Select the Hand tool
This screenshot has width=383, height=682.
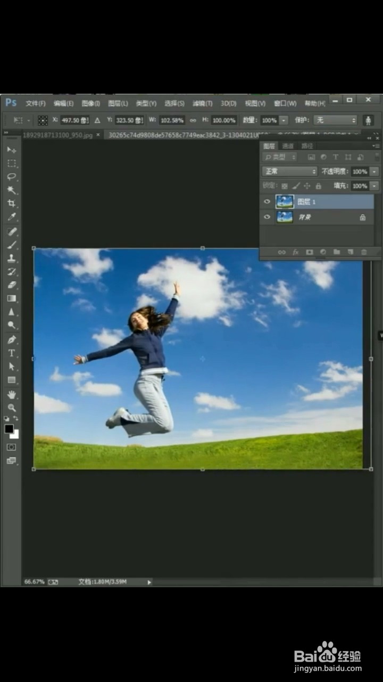[x=11, y=395]
